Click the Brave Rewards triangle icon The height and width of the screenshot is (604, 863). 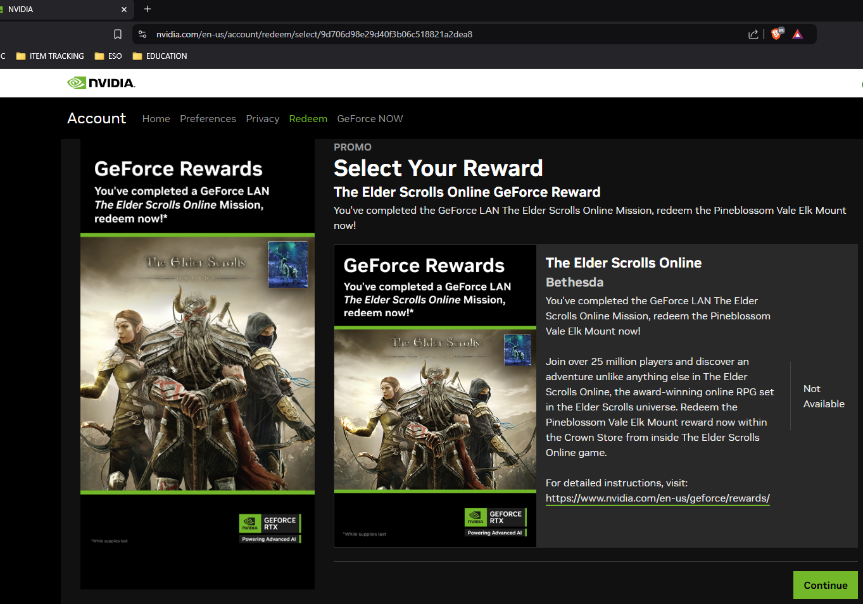[x=798, y=34]
